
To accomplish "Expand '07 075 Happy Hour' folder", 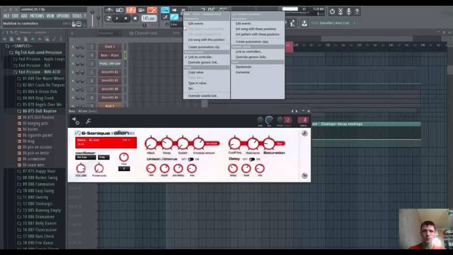I will click(x=36, y=171).
